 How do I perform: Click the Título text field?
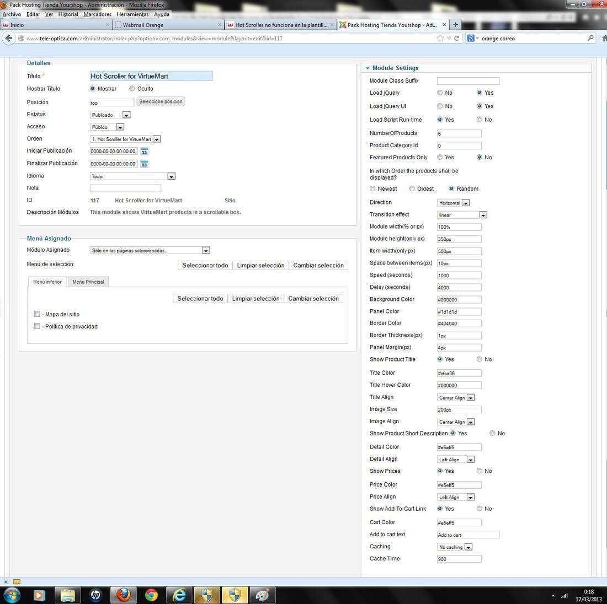151,76
